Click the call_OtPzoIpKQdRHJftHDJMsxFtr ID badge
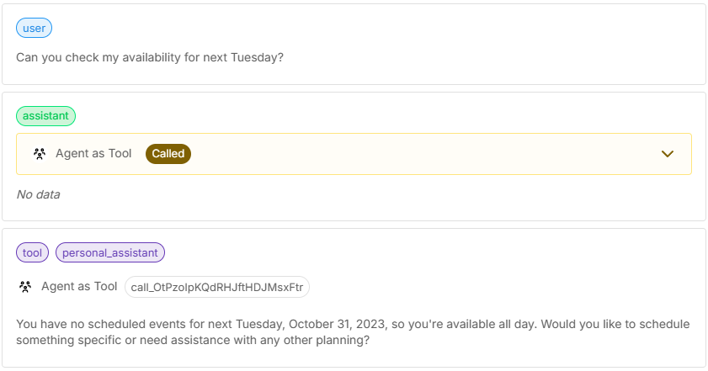 [x=217, y=287]
